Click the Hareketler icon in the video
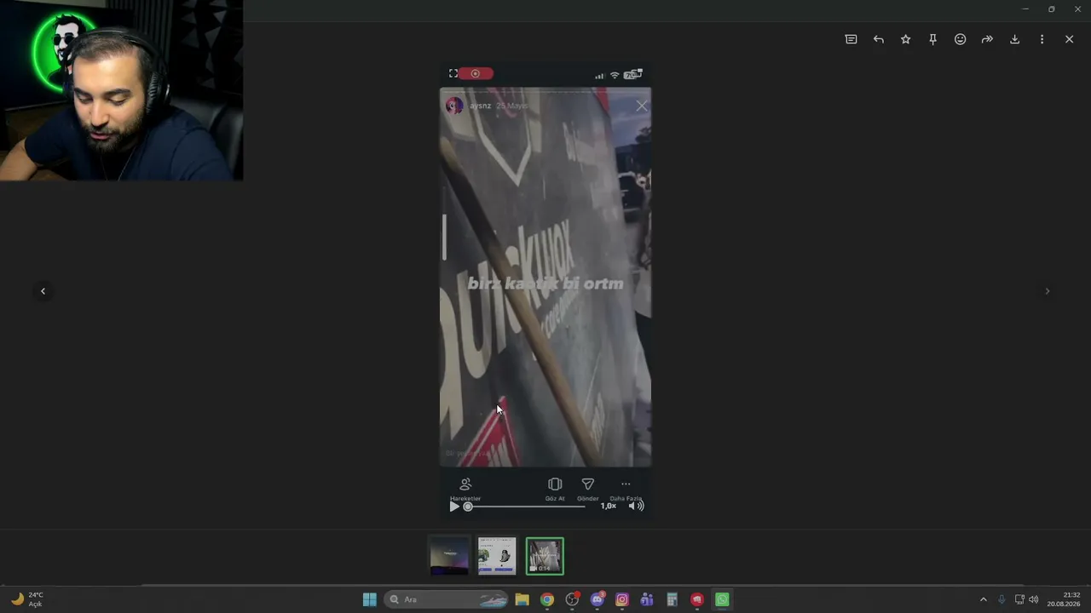 [465, 484]
